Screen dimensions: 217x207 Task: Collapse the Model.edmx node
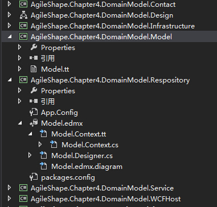point(20,123)
